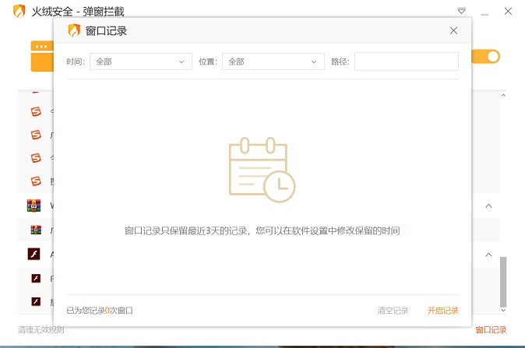Select the Adobe Flash group icon
The image size is (525, 348).
coord(33,254)
